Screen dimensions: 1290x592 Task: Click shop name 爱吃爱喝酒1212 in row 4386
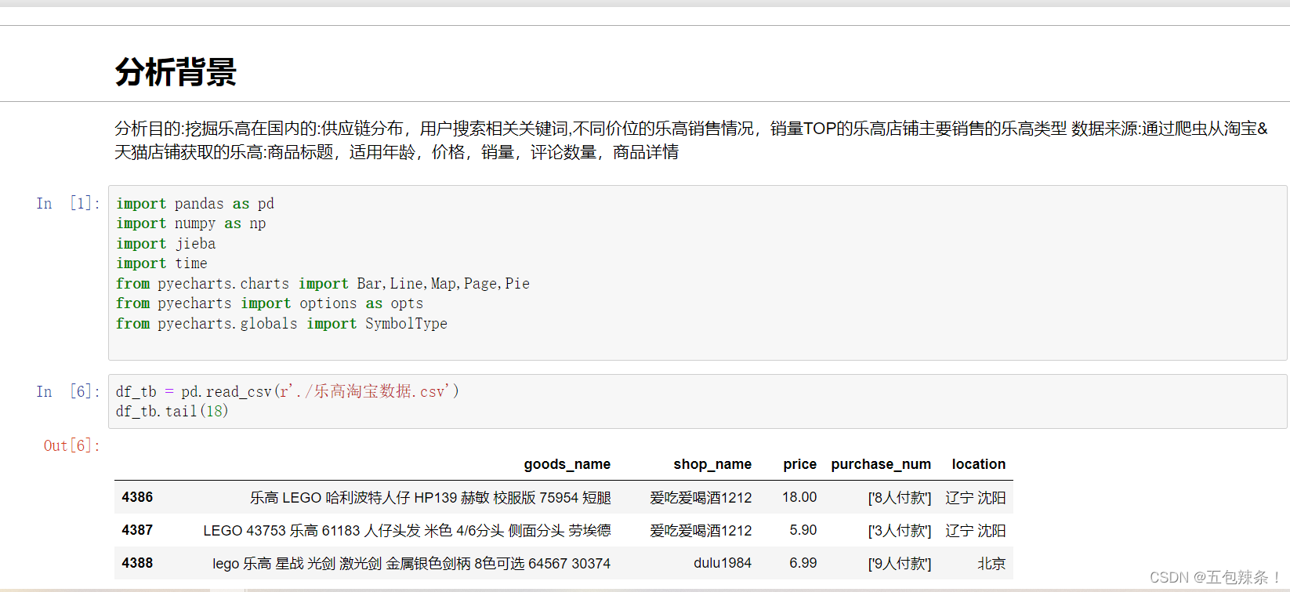click(701, 498)
